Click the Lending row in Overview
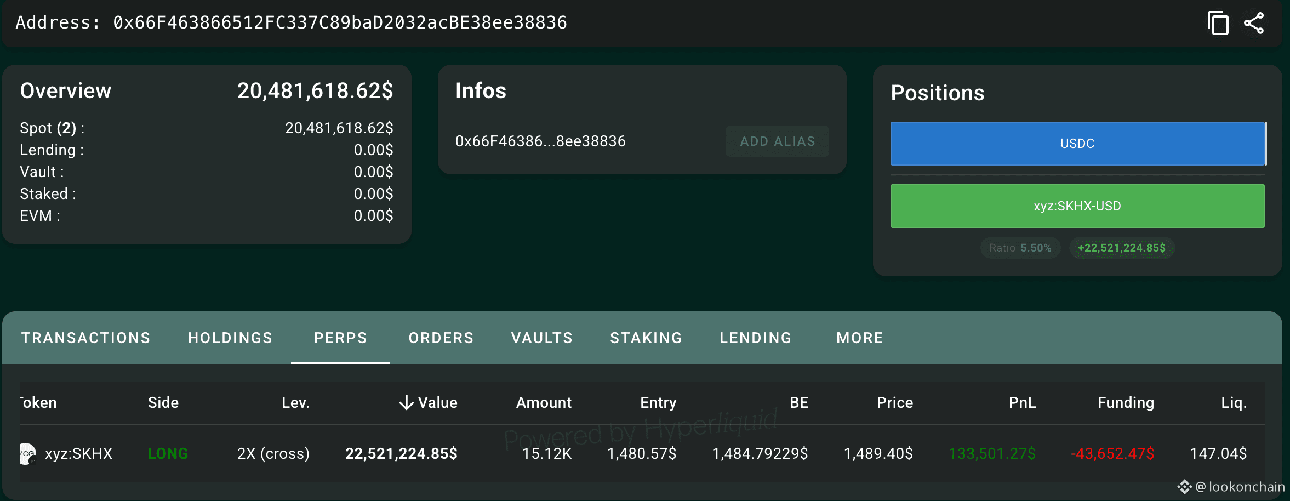The height and width of the screenshot is (501, 1290). tap(207, 150)
